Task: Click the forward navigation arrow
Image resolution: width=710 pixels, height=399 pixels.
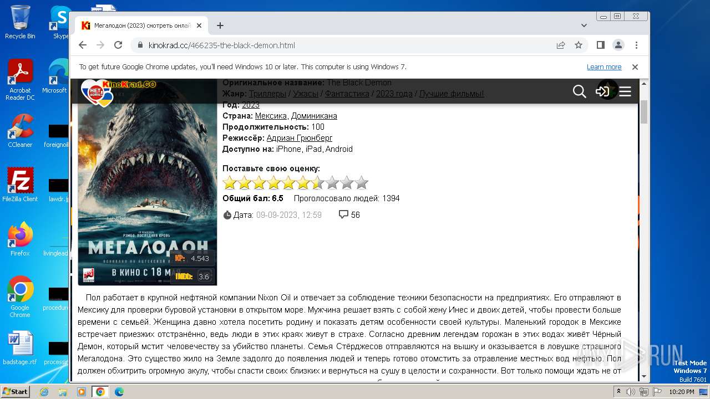Action: click(x=100, y=45)
